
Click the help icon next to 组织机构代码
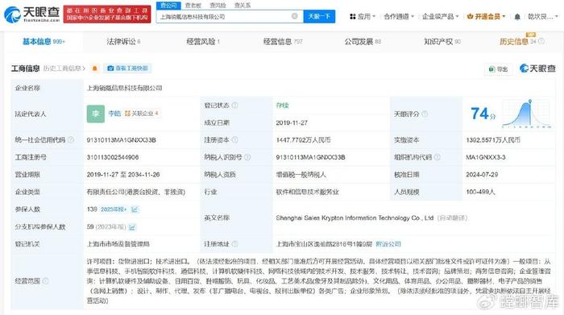point(437,157)
